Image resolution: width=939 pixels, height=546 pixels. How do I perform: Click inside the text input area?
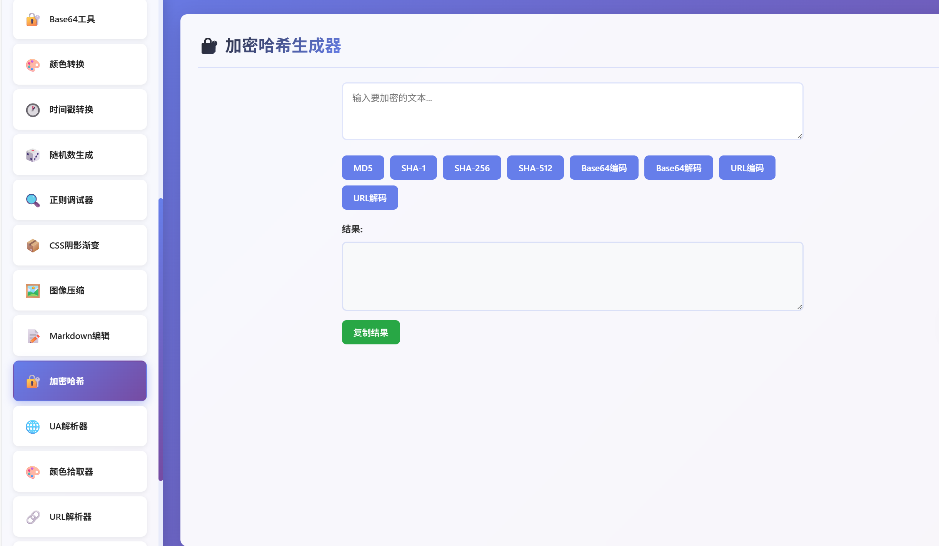(572, 111)
